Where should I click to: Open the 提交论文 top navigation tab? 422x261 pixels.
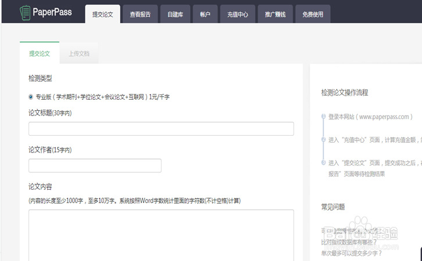[x=102, y=14]
